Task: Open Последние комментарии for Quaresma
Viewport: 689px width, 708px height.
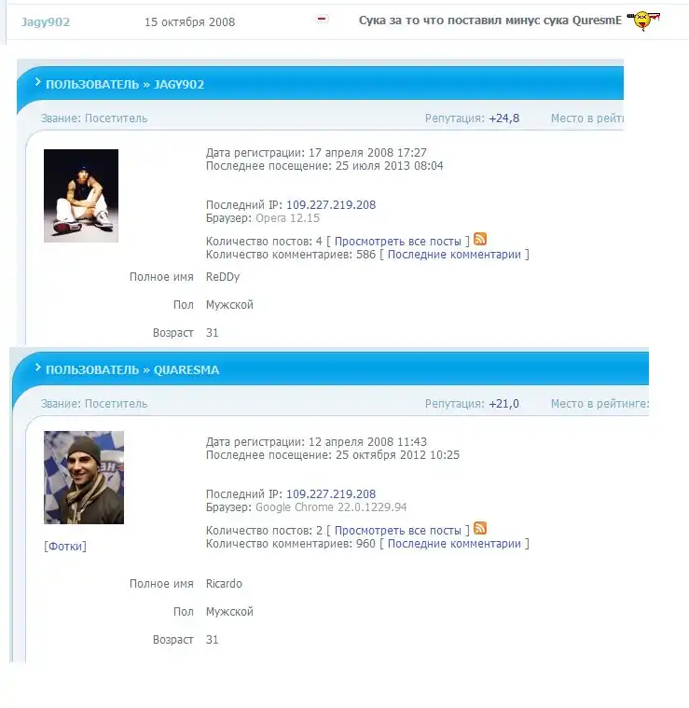Action: click(x=454, y=544)
